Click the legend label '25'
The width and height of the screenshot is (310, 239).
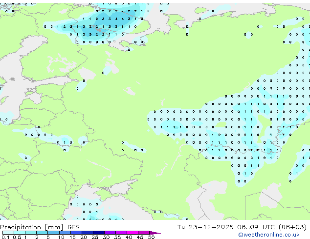(x=95, y=237)
